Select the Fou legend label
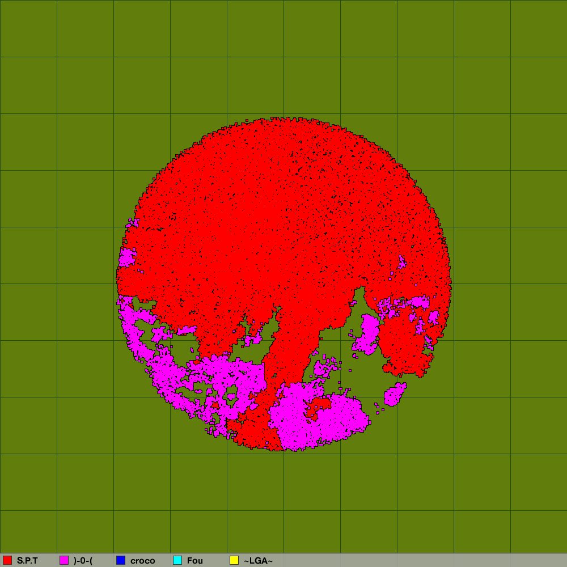 (194, 561)
